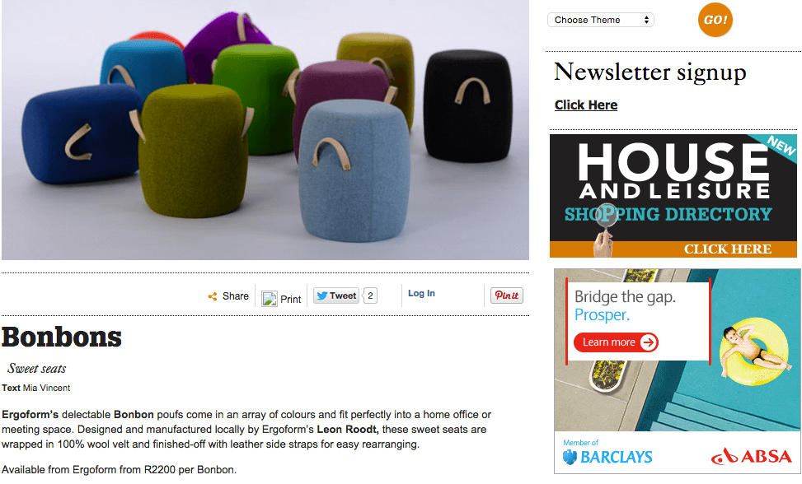Click the Print page icon
The width and height of the screenshot is (802, 484).
269,299
